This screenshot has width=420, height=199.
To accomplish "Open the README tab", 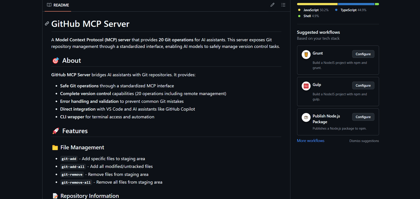I will pos(58,5).
